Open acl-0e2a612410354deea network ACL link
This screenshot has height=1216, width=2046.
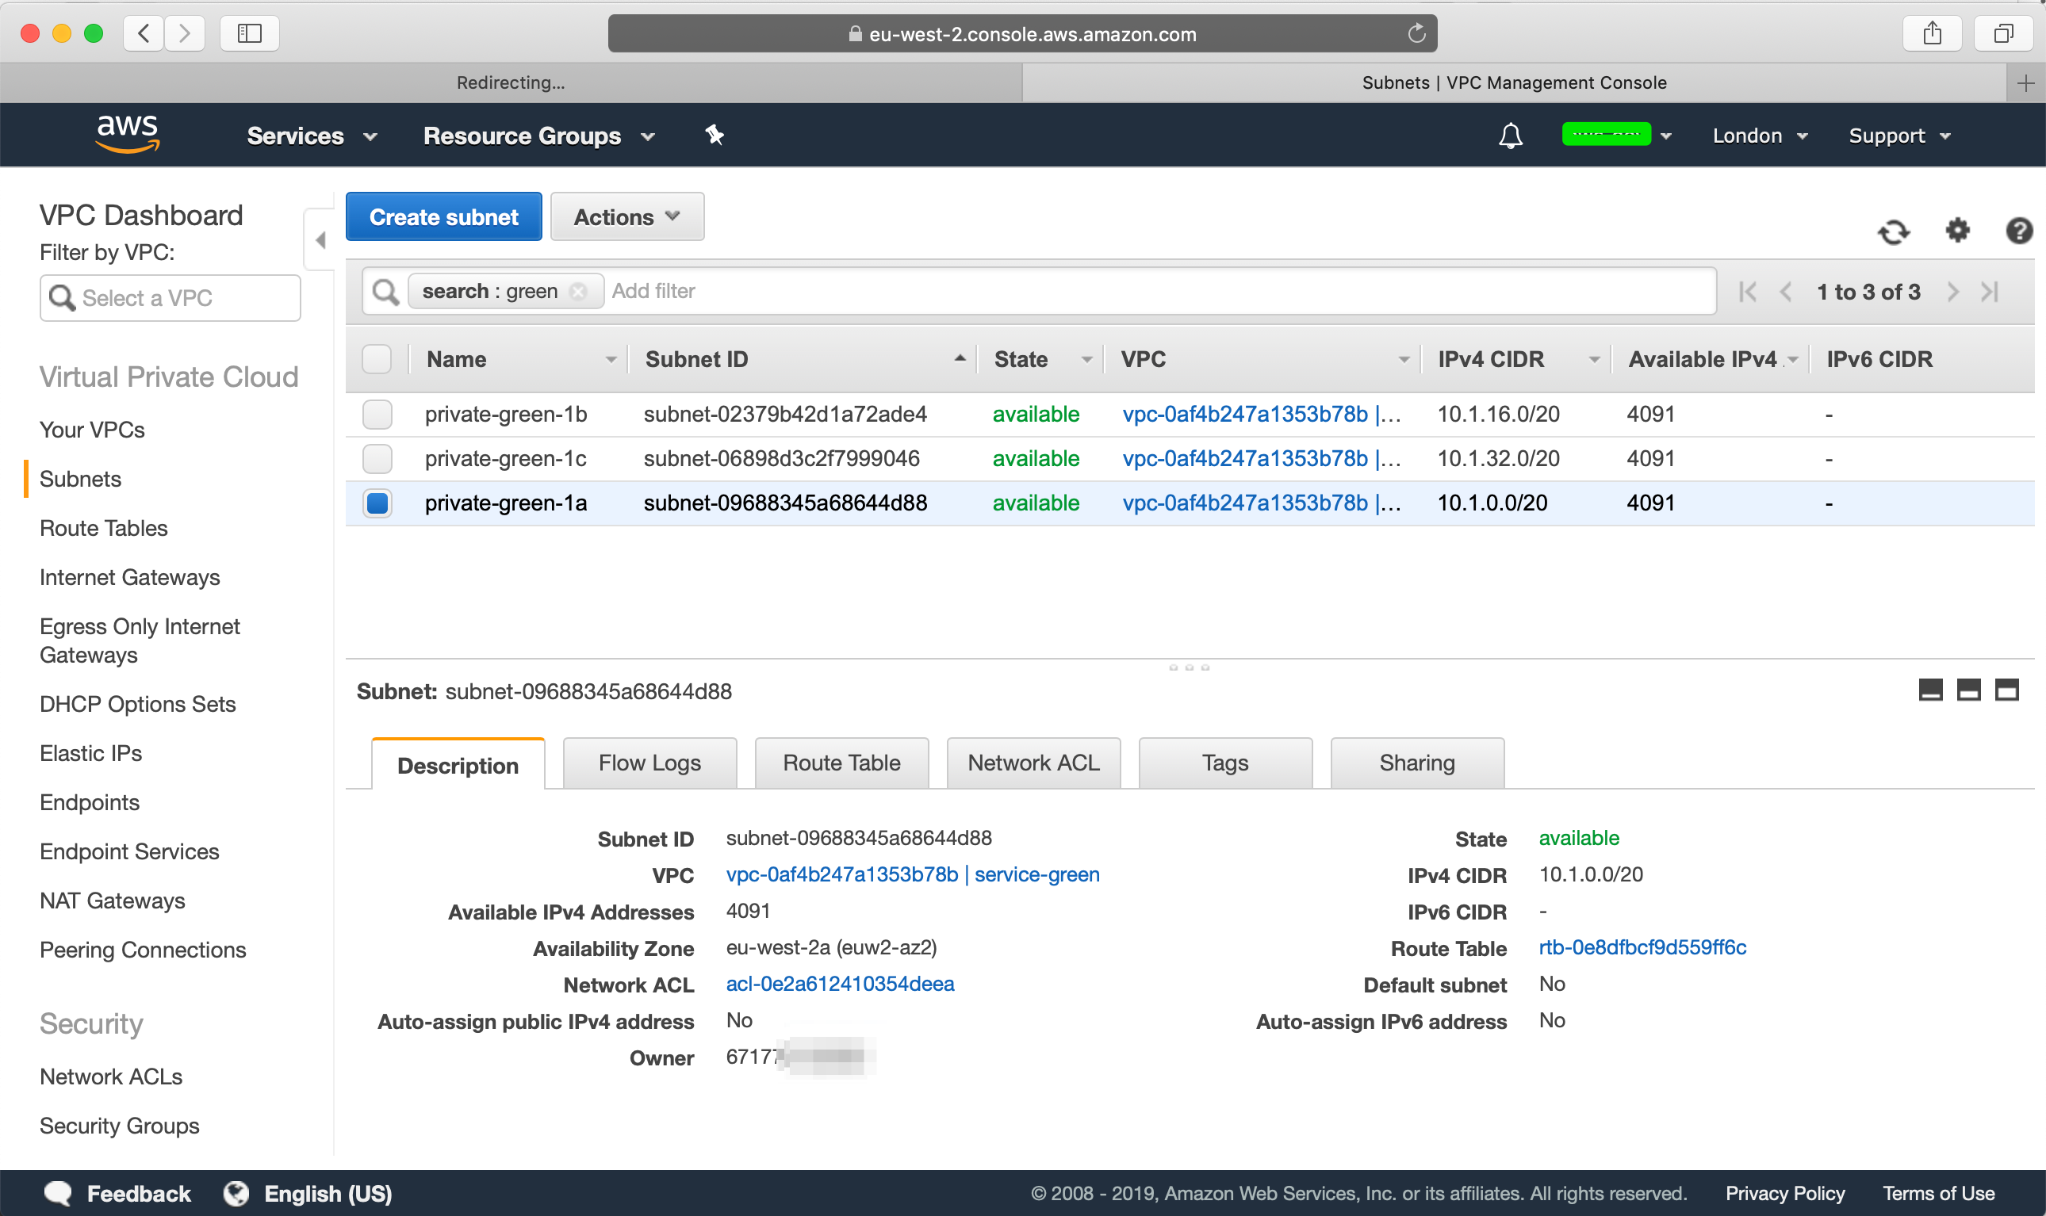click(x=839, y=983)
